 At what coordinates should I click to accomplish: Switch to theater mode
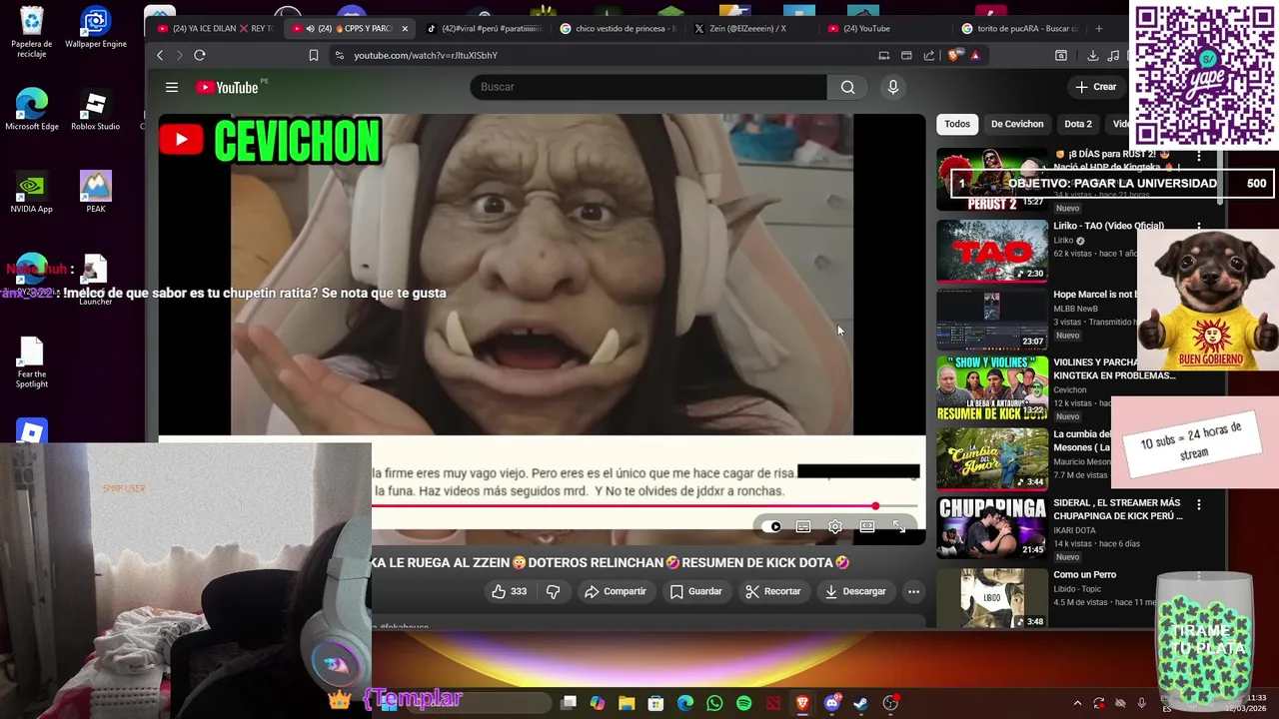coord(867,526)
